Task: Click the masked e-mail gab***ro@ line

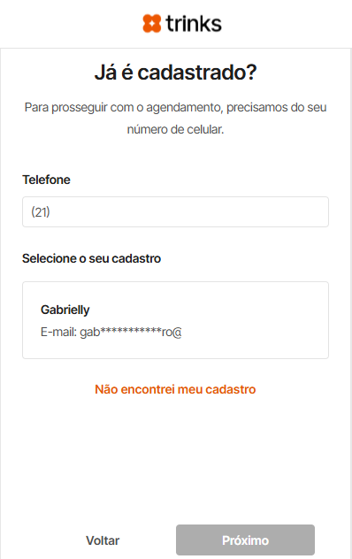Action: (x=111, y=332)
